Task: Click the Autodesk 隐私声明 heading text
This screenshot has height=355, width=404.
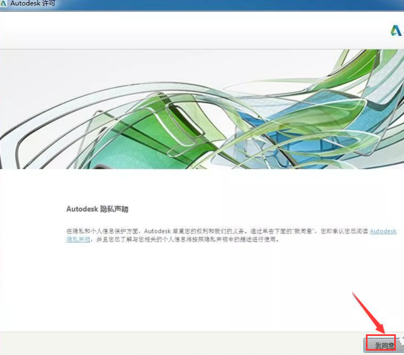Action: coord(97,209)
